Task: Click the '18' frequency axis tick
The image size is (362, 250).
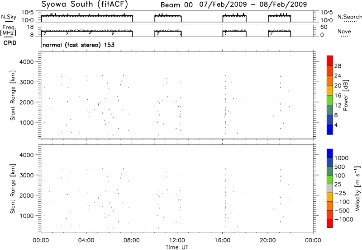Action: pyautogui.click(x=30, y=27)
